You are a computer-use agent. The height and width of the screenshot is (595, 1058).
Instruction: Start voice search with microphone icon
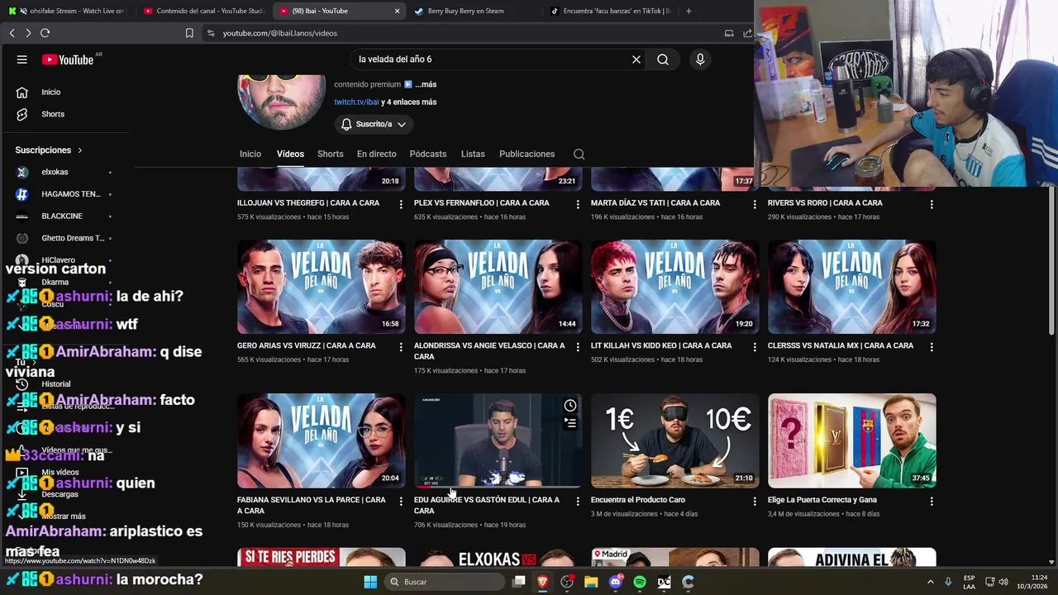pyautogui.click(x=700, y=59)
